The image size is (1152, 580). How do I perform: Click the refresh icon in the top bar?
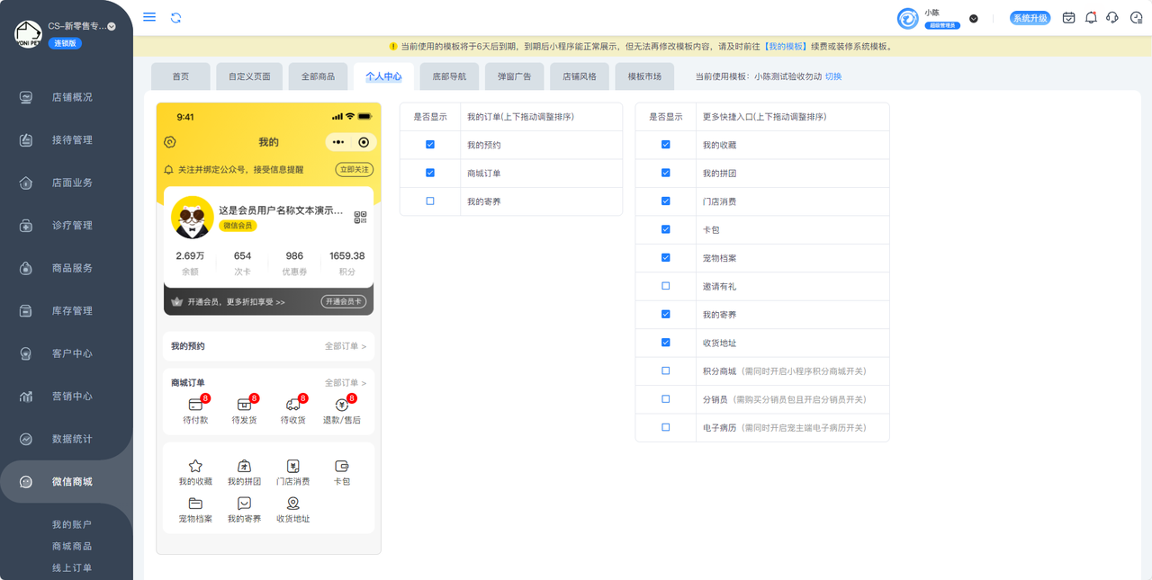(175, 17)
